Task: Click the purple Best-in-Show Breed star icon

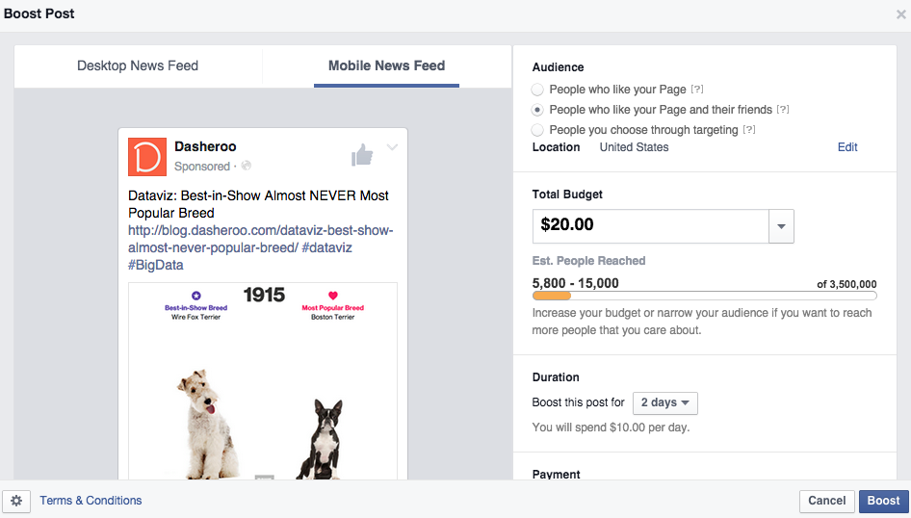Action: tap(195, 296)
